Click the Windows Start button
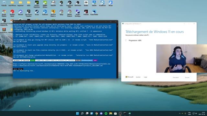The width and height of the screenshot is (207, 116). tap(78, 113)
